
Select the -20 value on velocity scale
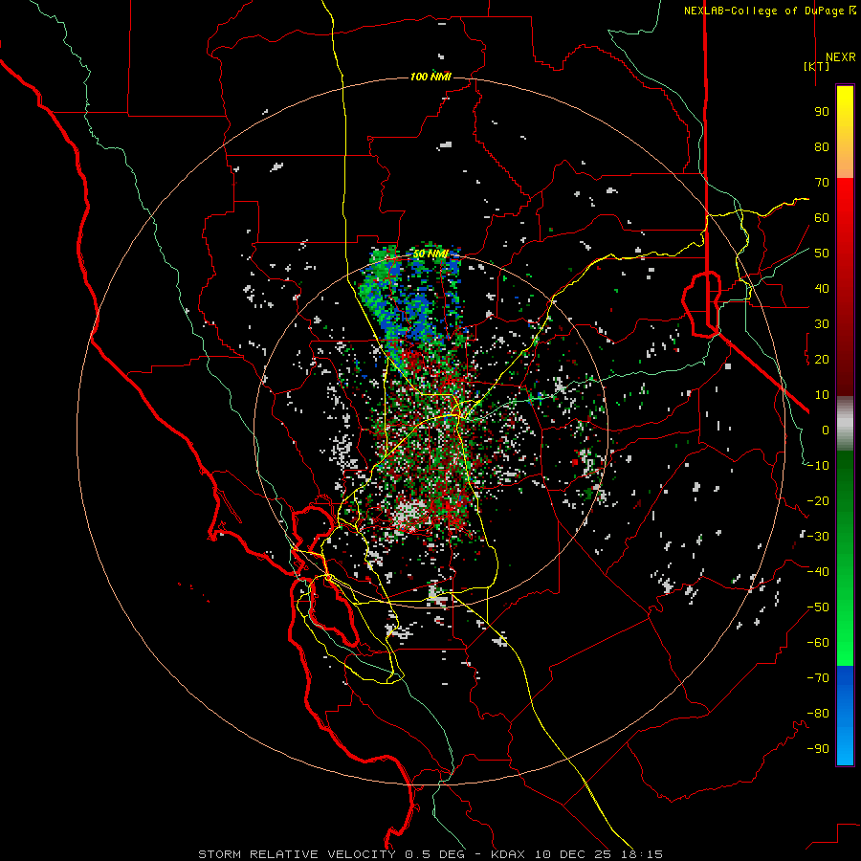818,501
